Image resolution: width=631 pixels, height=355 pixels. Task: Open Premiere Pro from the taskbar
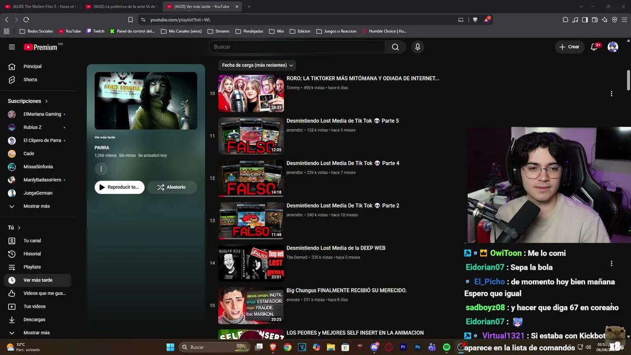click(x=403, y=347)
